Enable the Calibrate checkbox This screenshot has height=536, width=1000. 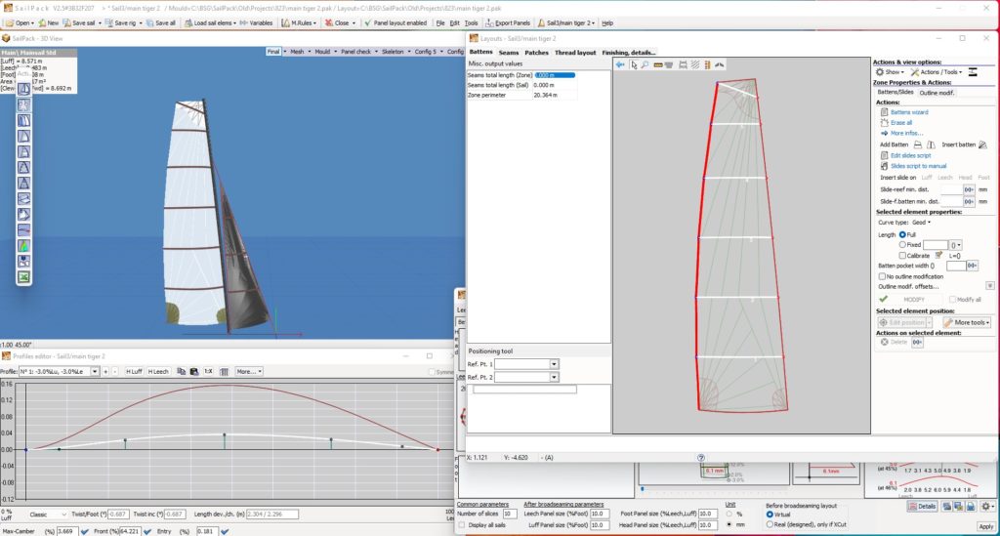pyautogui.click(x=901, y=255)
